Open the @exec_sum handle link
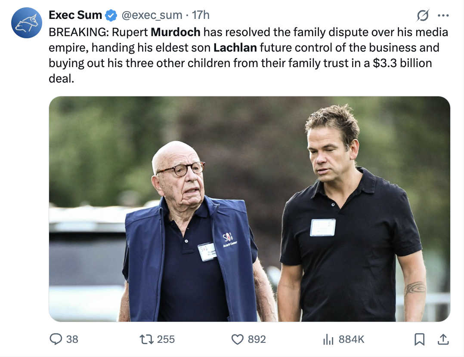 tap(152, 15)
